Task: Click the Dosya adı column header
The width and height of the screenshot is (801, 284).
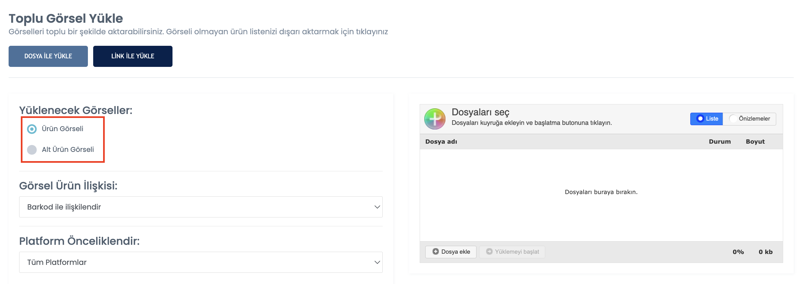Action: 441,142
